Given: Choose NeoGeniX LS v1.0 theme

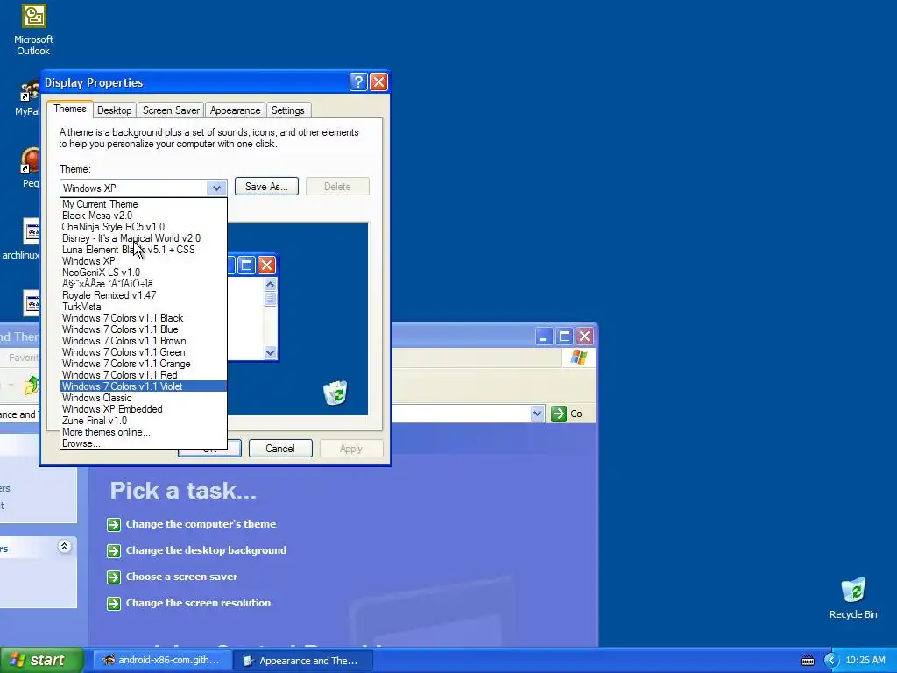Looking at the screenshot, I should pos(144,273).
